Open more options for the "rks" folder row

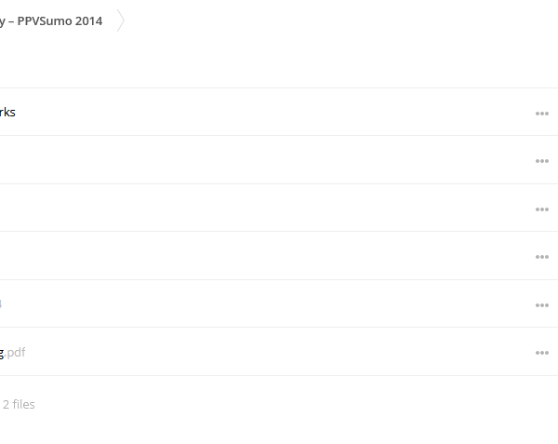pos(541,114)
